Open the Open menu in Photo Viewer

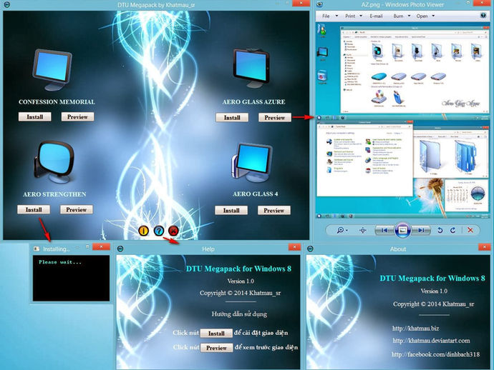422,16
